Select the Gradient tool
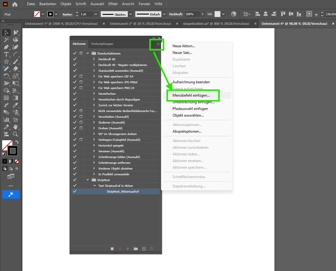This screenshot has width=336, height=271. pos(16,98)
